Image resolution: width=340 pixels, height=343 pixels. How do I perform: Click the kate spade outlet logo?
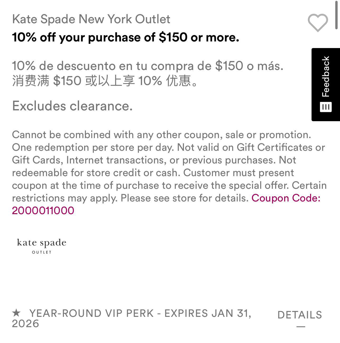click(41, 246)
